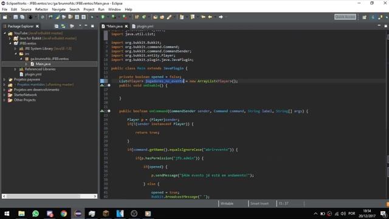The width and height of the screenshot is (389, 219).
Task: Click Collapse All in Package Explorer
Action: pyautogui.click(x=57, y=26)
